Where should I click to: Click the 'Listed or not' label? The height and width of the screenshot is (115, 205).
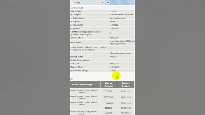pyautogui.click(x=77, y=57)
